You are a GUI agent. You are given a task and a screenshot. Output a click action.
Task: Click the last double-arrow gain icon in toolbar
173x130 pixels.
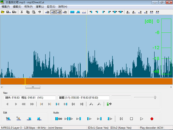click(x=157, y=12)
